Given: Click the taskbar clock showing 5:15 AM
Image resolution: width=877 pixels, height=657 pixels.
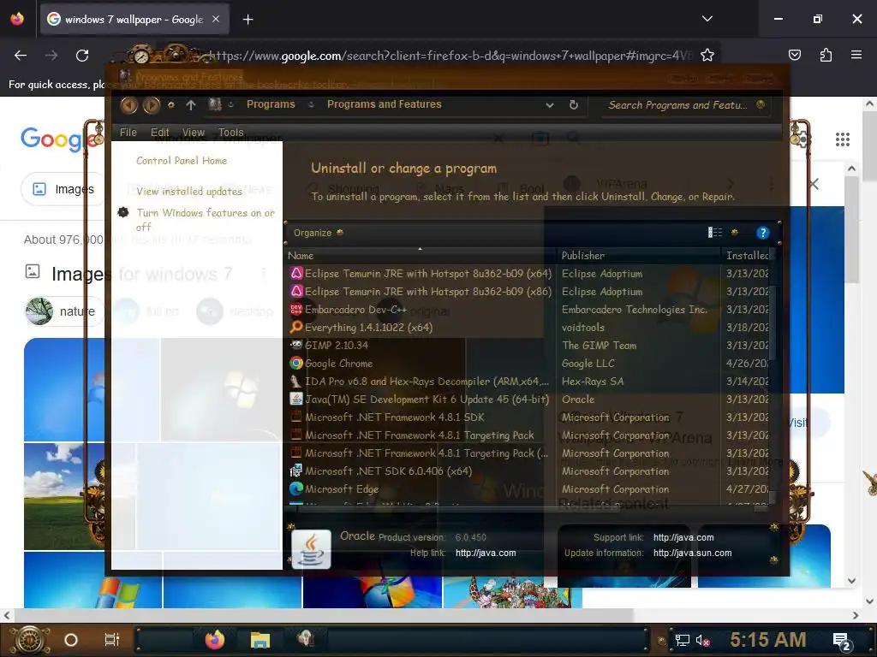Looking at the screenshot, I should pyautogui.click(x=767, y=640).
